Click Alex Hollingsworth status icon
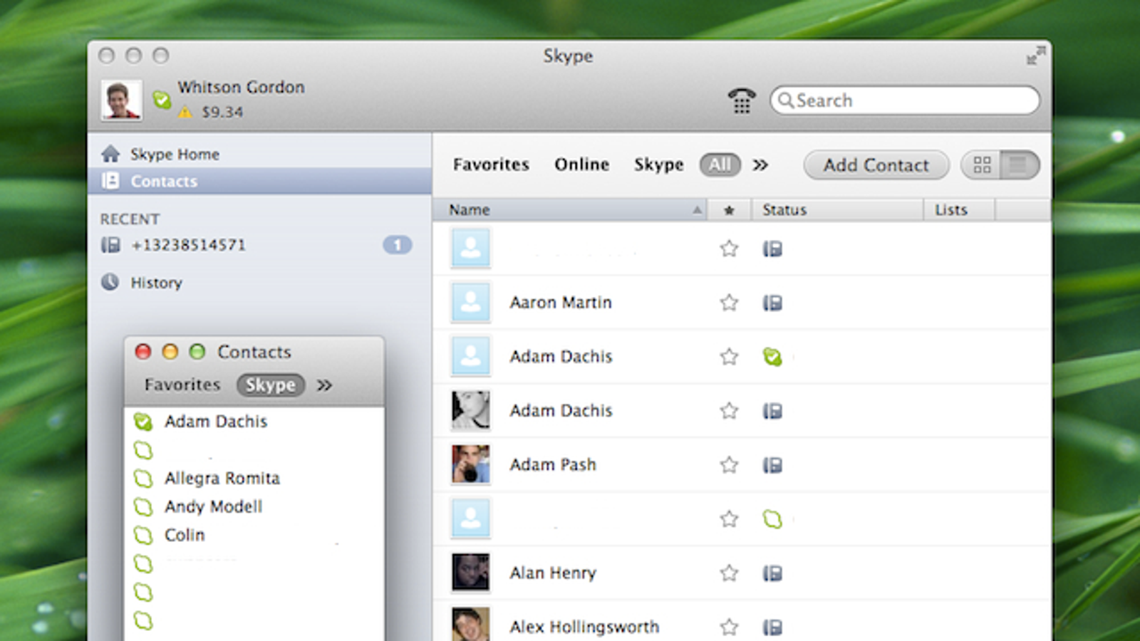Viewport: 1140px width, 641px height. coord(772,627)
